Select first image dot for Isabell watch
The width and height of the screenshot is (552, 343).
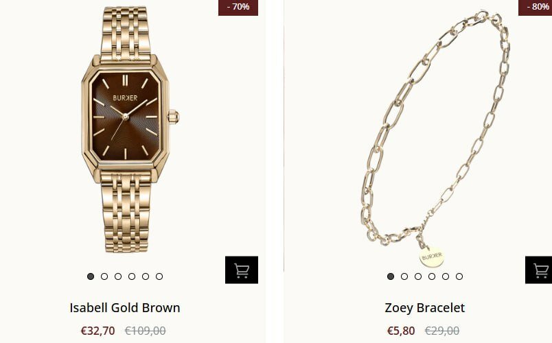pos(91,276)
